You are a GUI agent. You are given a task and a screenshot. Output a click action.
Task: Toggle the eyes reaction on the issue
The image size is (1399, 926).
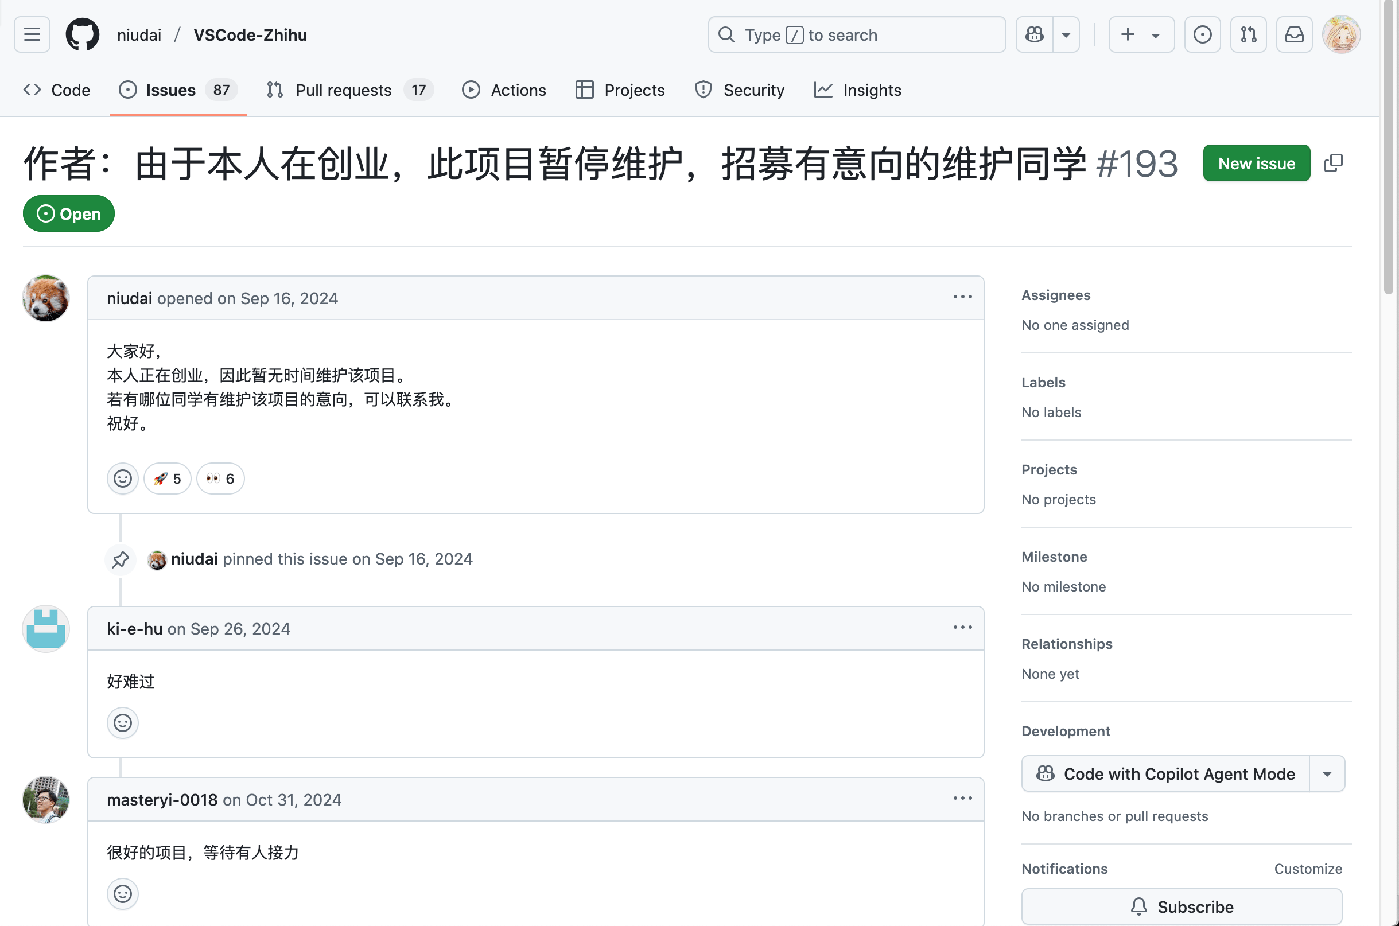220,478
